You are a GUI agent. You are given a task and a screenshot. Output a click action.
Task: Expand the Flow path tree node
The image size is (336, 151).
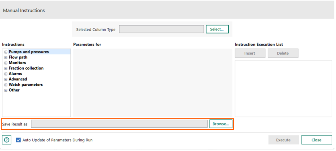[x=6, y=57]
